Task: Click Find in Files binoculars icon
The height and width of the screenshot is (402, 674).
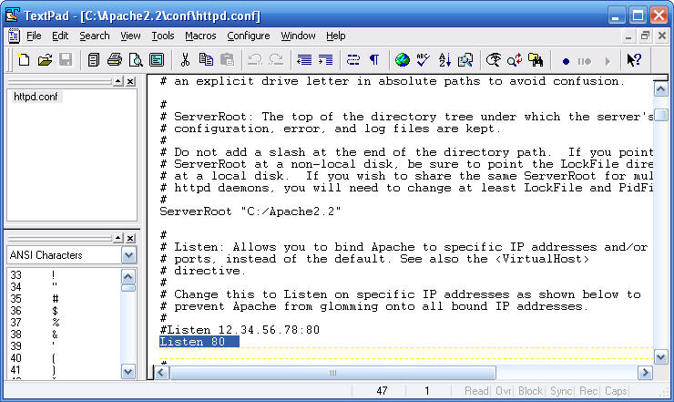Action: tap(536, 60)
